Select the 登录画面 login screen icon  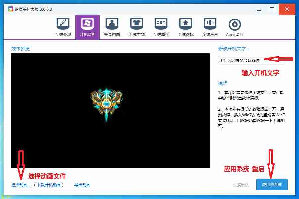112,26
